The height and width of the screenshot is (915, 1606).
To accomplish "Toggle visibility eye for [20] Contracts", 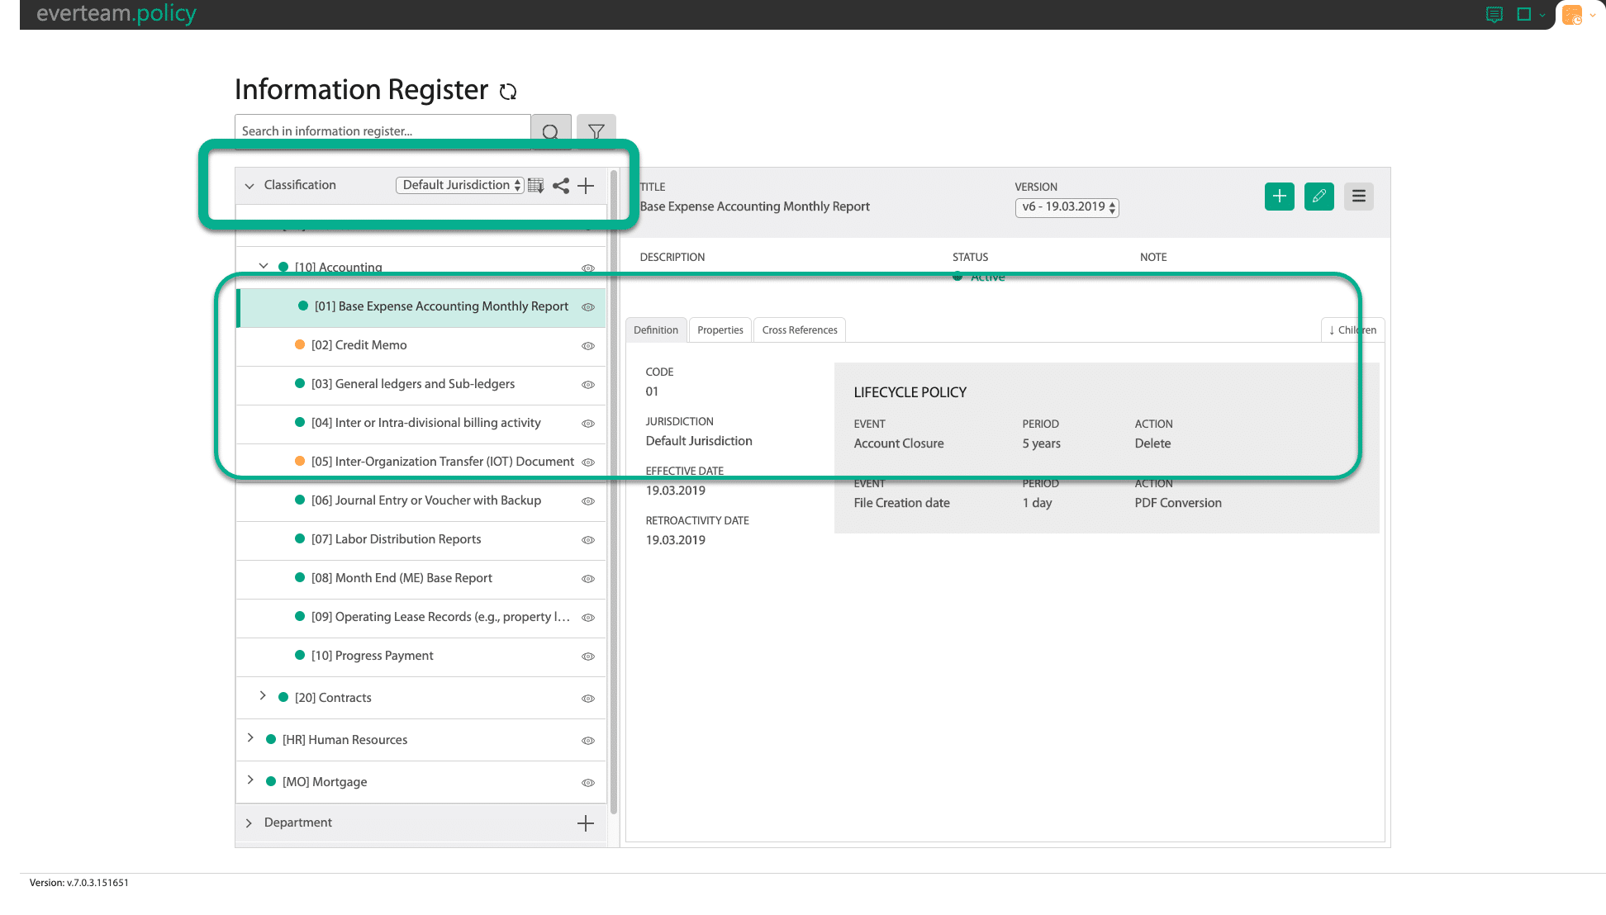I will [x=588, y=699].
